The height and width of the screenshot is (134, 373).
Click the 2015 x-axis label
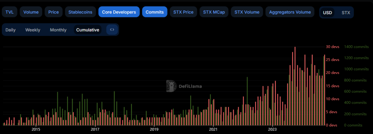point(36,130)
